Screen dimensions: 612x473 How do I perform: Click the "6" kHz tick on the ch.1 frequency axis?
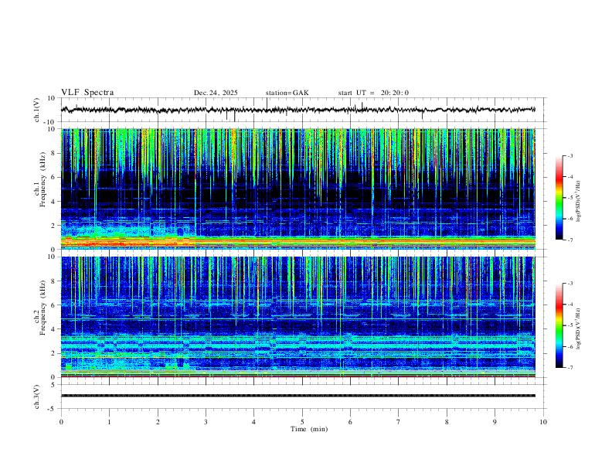(x=54, y=177)
